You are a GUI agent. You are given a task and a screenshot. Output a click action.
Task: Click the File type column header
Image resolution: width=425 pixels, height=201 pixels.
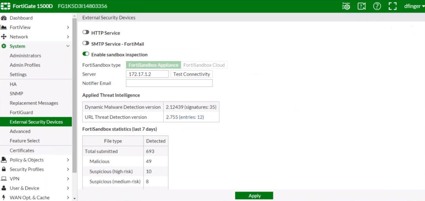[113, 141]
